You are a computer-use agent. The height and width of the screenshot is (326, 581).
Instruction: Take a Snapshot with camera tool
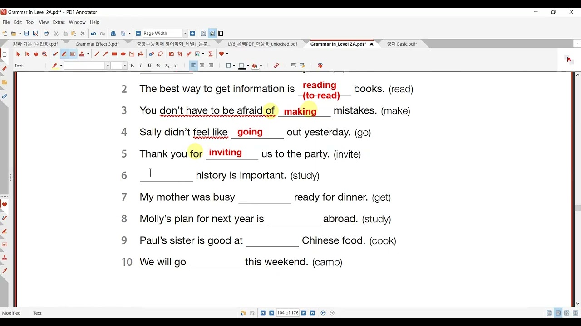click(x=171, y=54)
